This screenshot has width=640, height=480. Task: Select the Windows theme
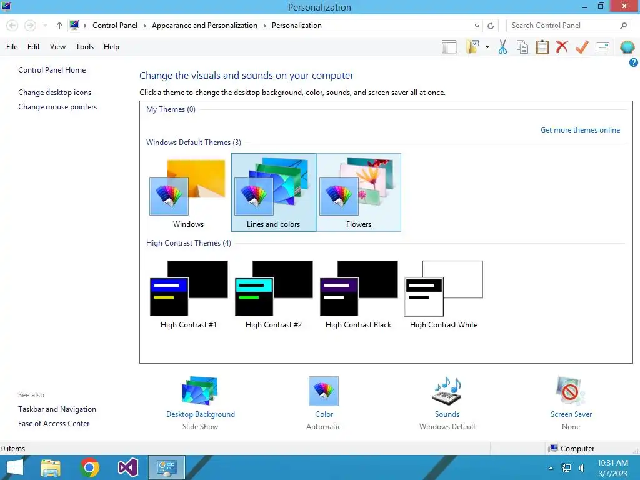tap(188, 192)
